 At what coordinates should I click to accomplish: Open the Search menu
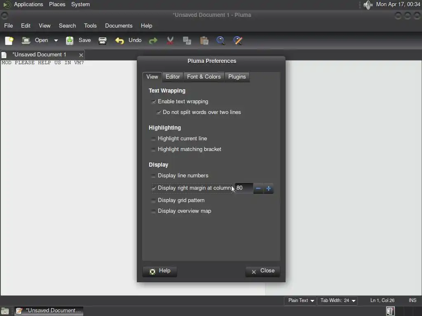pyautogui.click(x=67, y=26)
